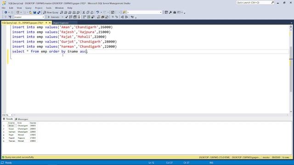Viewport: 294px width, 165px height.
Task: Click the Open File folder icon
Action: click(x=31, y=12)
